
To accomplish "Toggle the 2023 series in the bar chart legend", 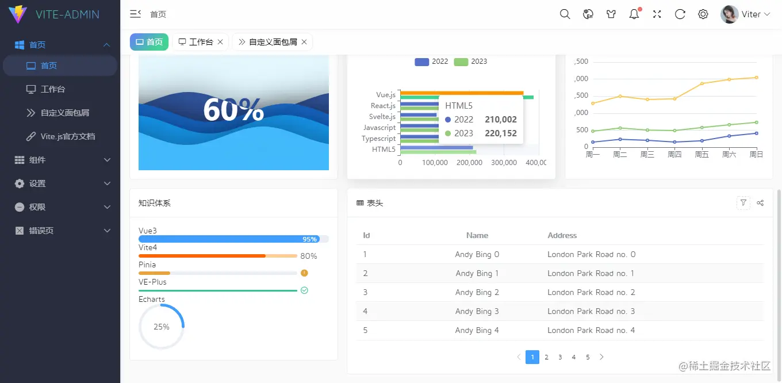I will (469, 62).
